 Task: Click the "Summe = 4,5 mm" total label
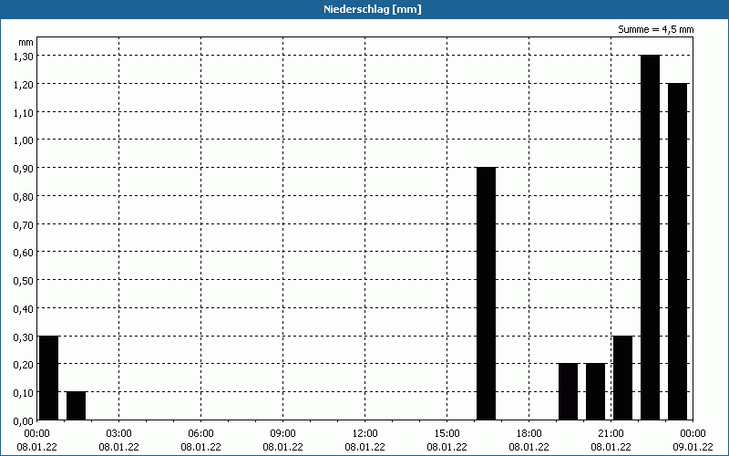click(x=655, y=29)
